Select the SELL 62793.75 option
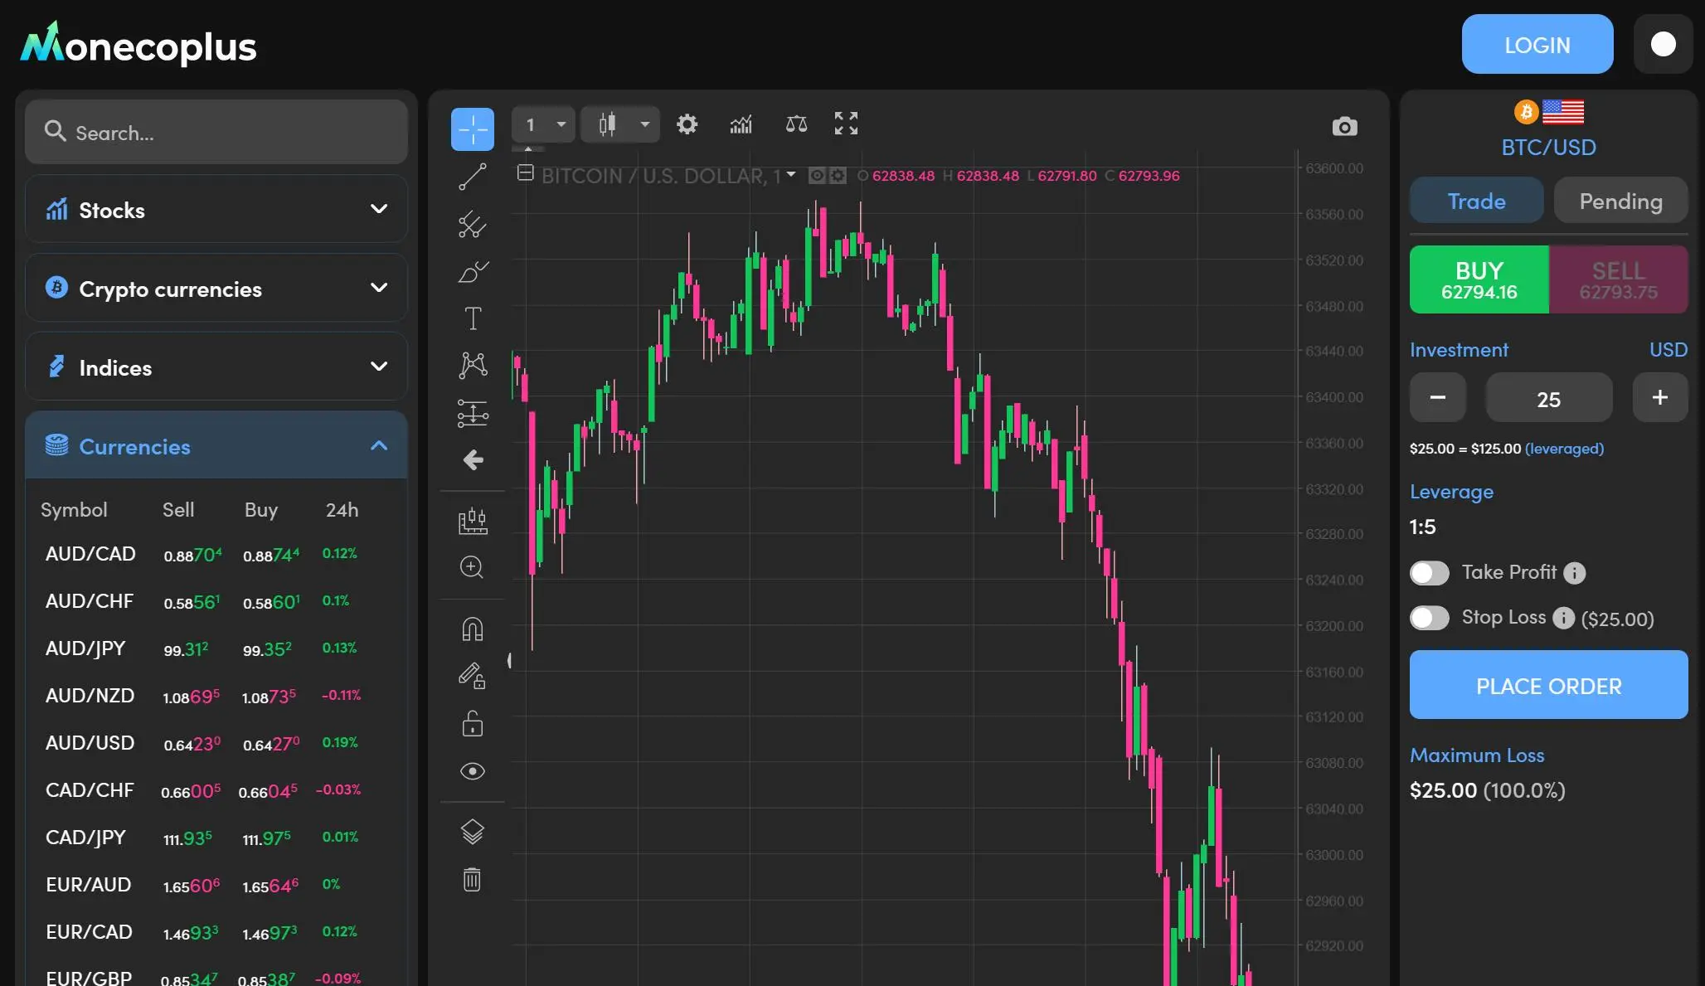This screenshot has height=986, width=1705. [1618, 279]
